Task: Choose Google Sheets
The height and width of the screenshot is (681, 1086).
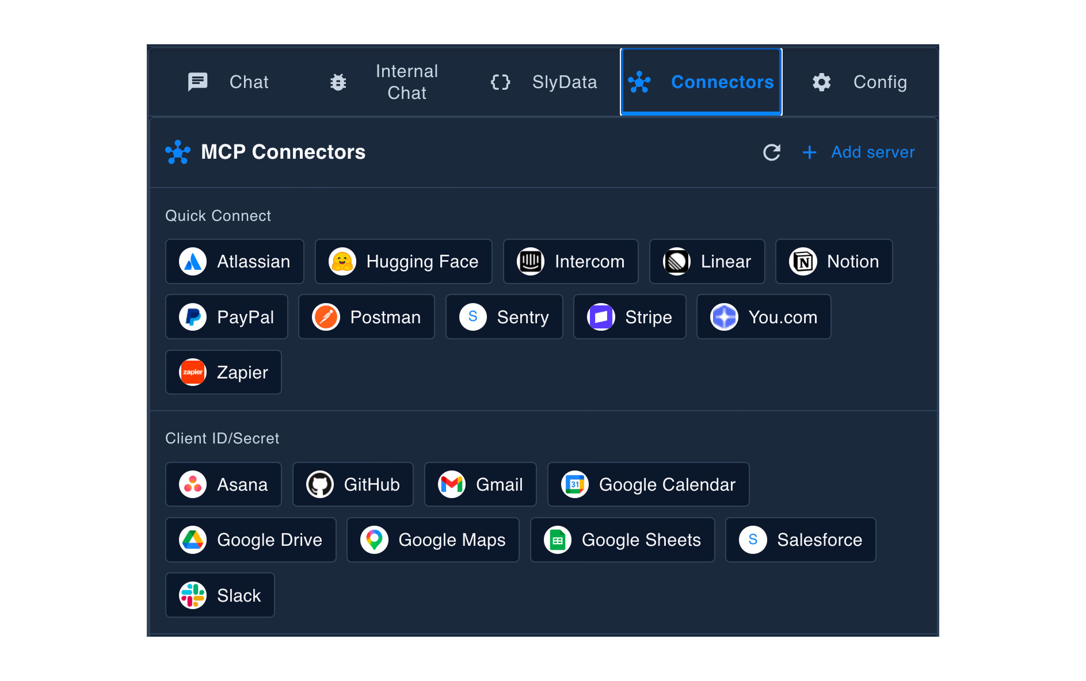Action: (x=623, y=540)
